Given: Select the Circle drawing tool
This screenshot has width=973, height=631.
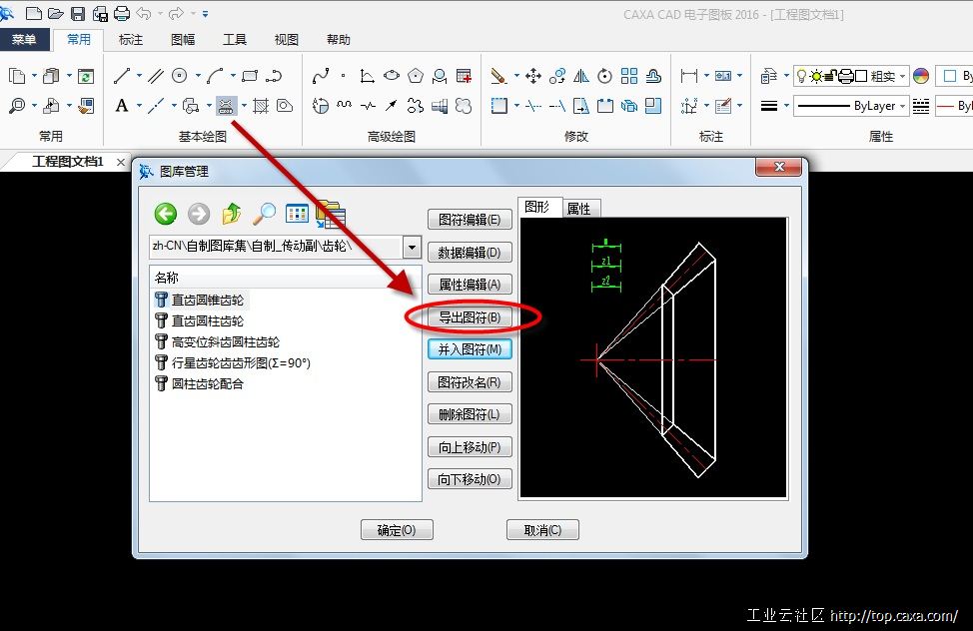Looking at the screenshot, I should 180,76.
